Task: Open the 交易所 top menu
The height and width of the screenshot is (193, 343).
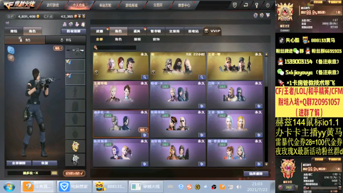Action: 158,5
